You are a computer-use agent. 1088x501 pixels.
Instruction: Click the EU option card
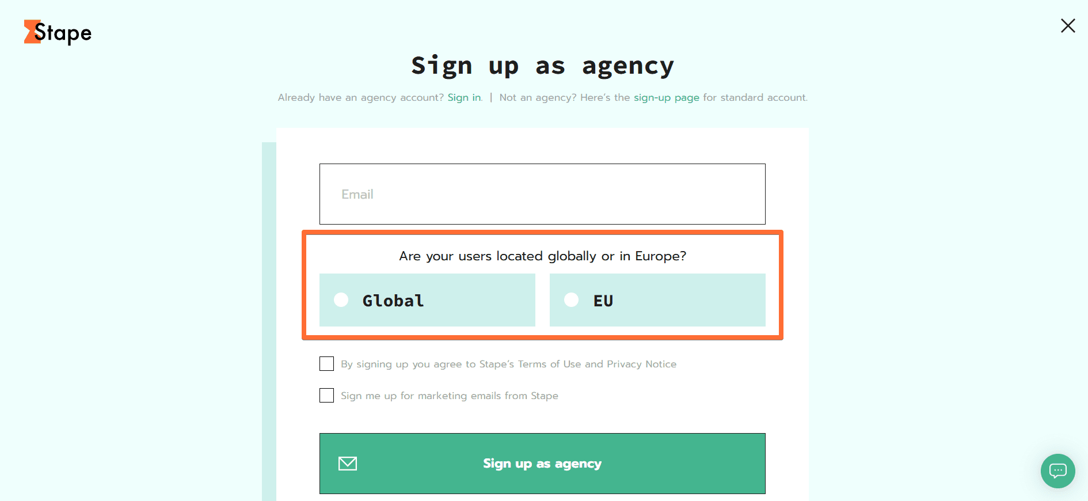(x=657, y=300)
